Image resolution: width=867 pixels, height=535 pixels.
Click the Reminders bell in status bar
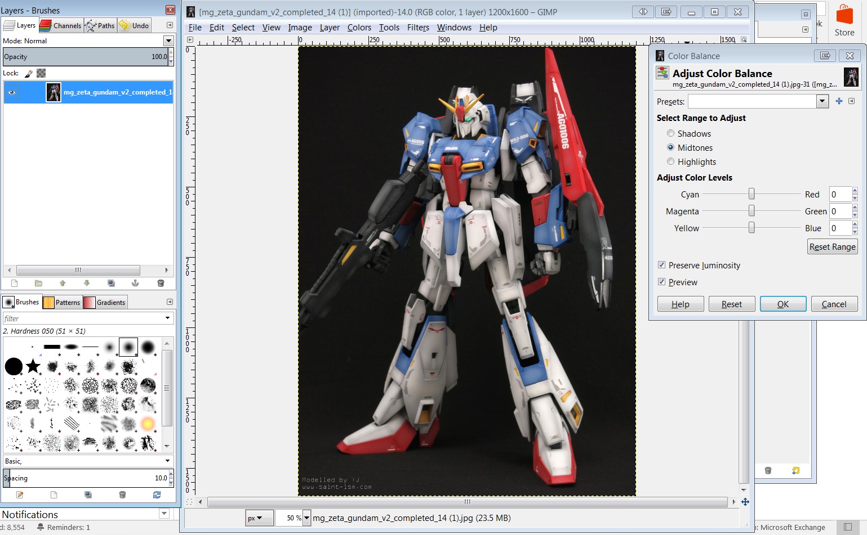click(x=41, y=527)
